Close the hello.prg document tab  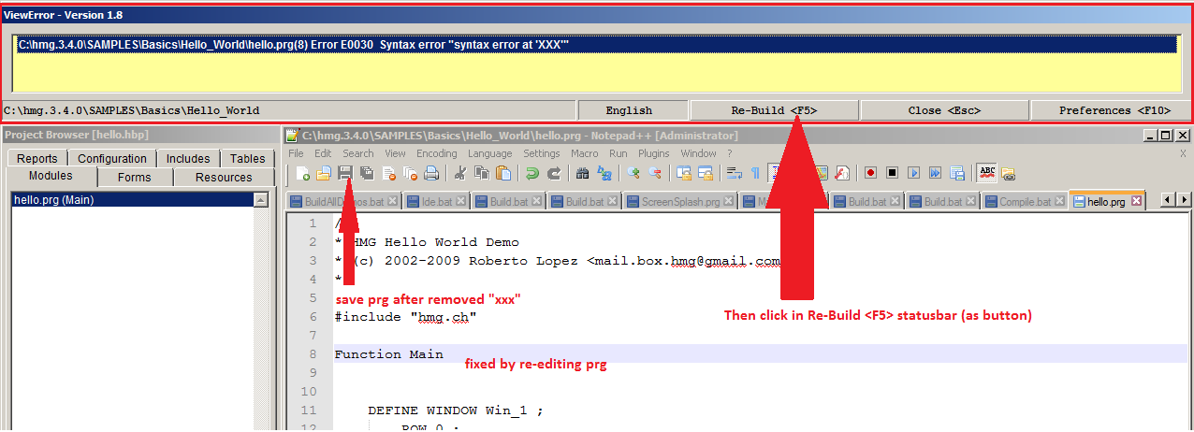coord(1136,201)
